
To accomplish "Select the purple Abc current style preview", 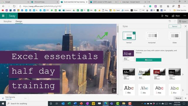I will click(128, 56).
